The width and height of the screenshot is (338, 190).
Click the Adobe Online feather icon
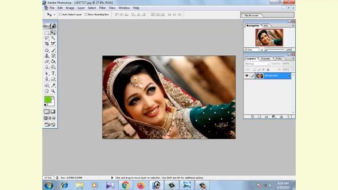[x=50, y=26]
